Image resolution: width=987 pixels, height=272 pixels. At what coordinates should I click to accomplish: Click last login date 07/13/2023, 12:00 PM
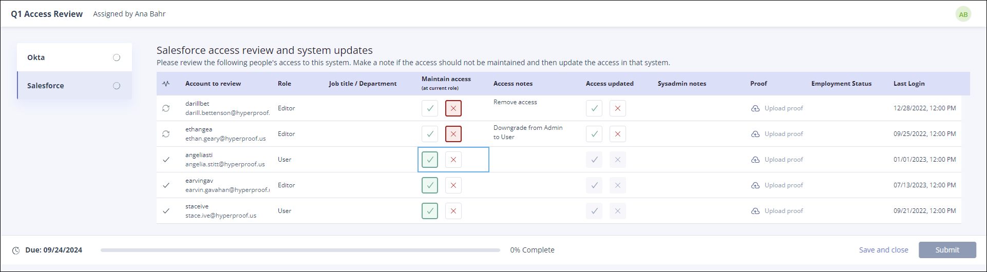[925, 185]
